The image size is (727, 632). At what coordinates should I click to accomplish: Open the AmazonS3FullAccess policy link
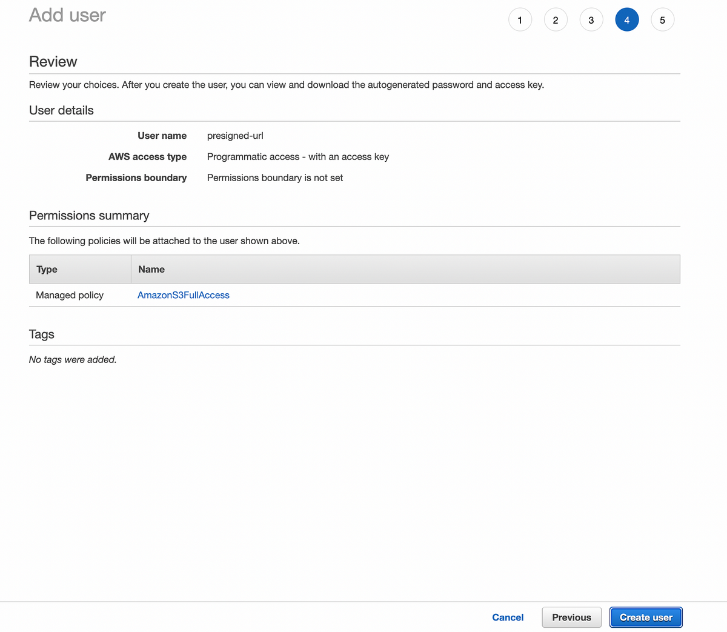point(184,295)
